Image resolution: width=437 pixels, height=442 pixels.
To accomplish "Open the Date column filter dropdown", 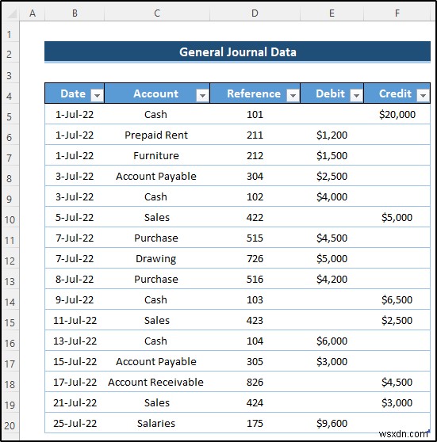I will point(97,95).
